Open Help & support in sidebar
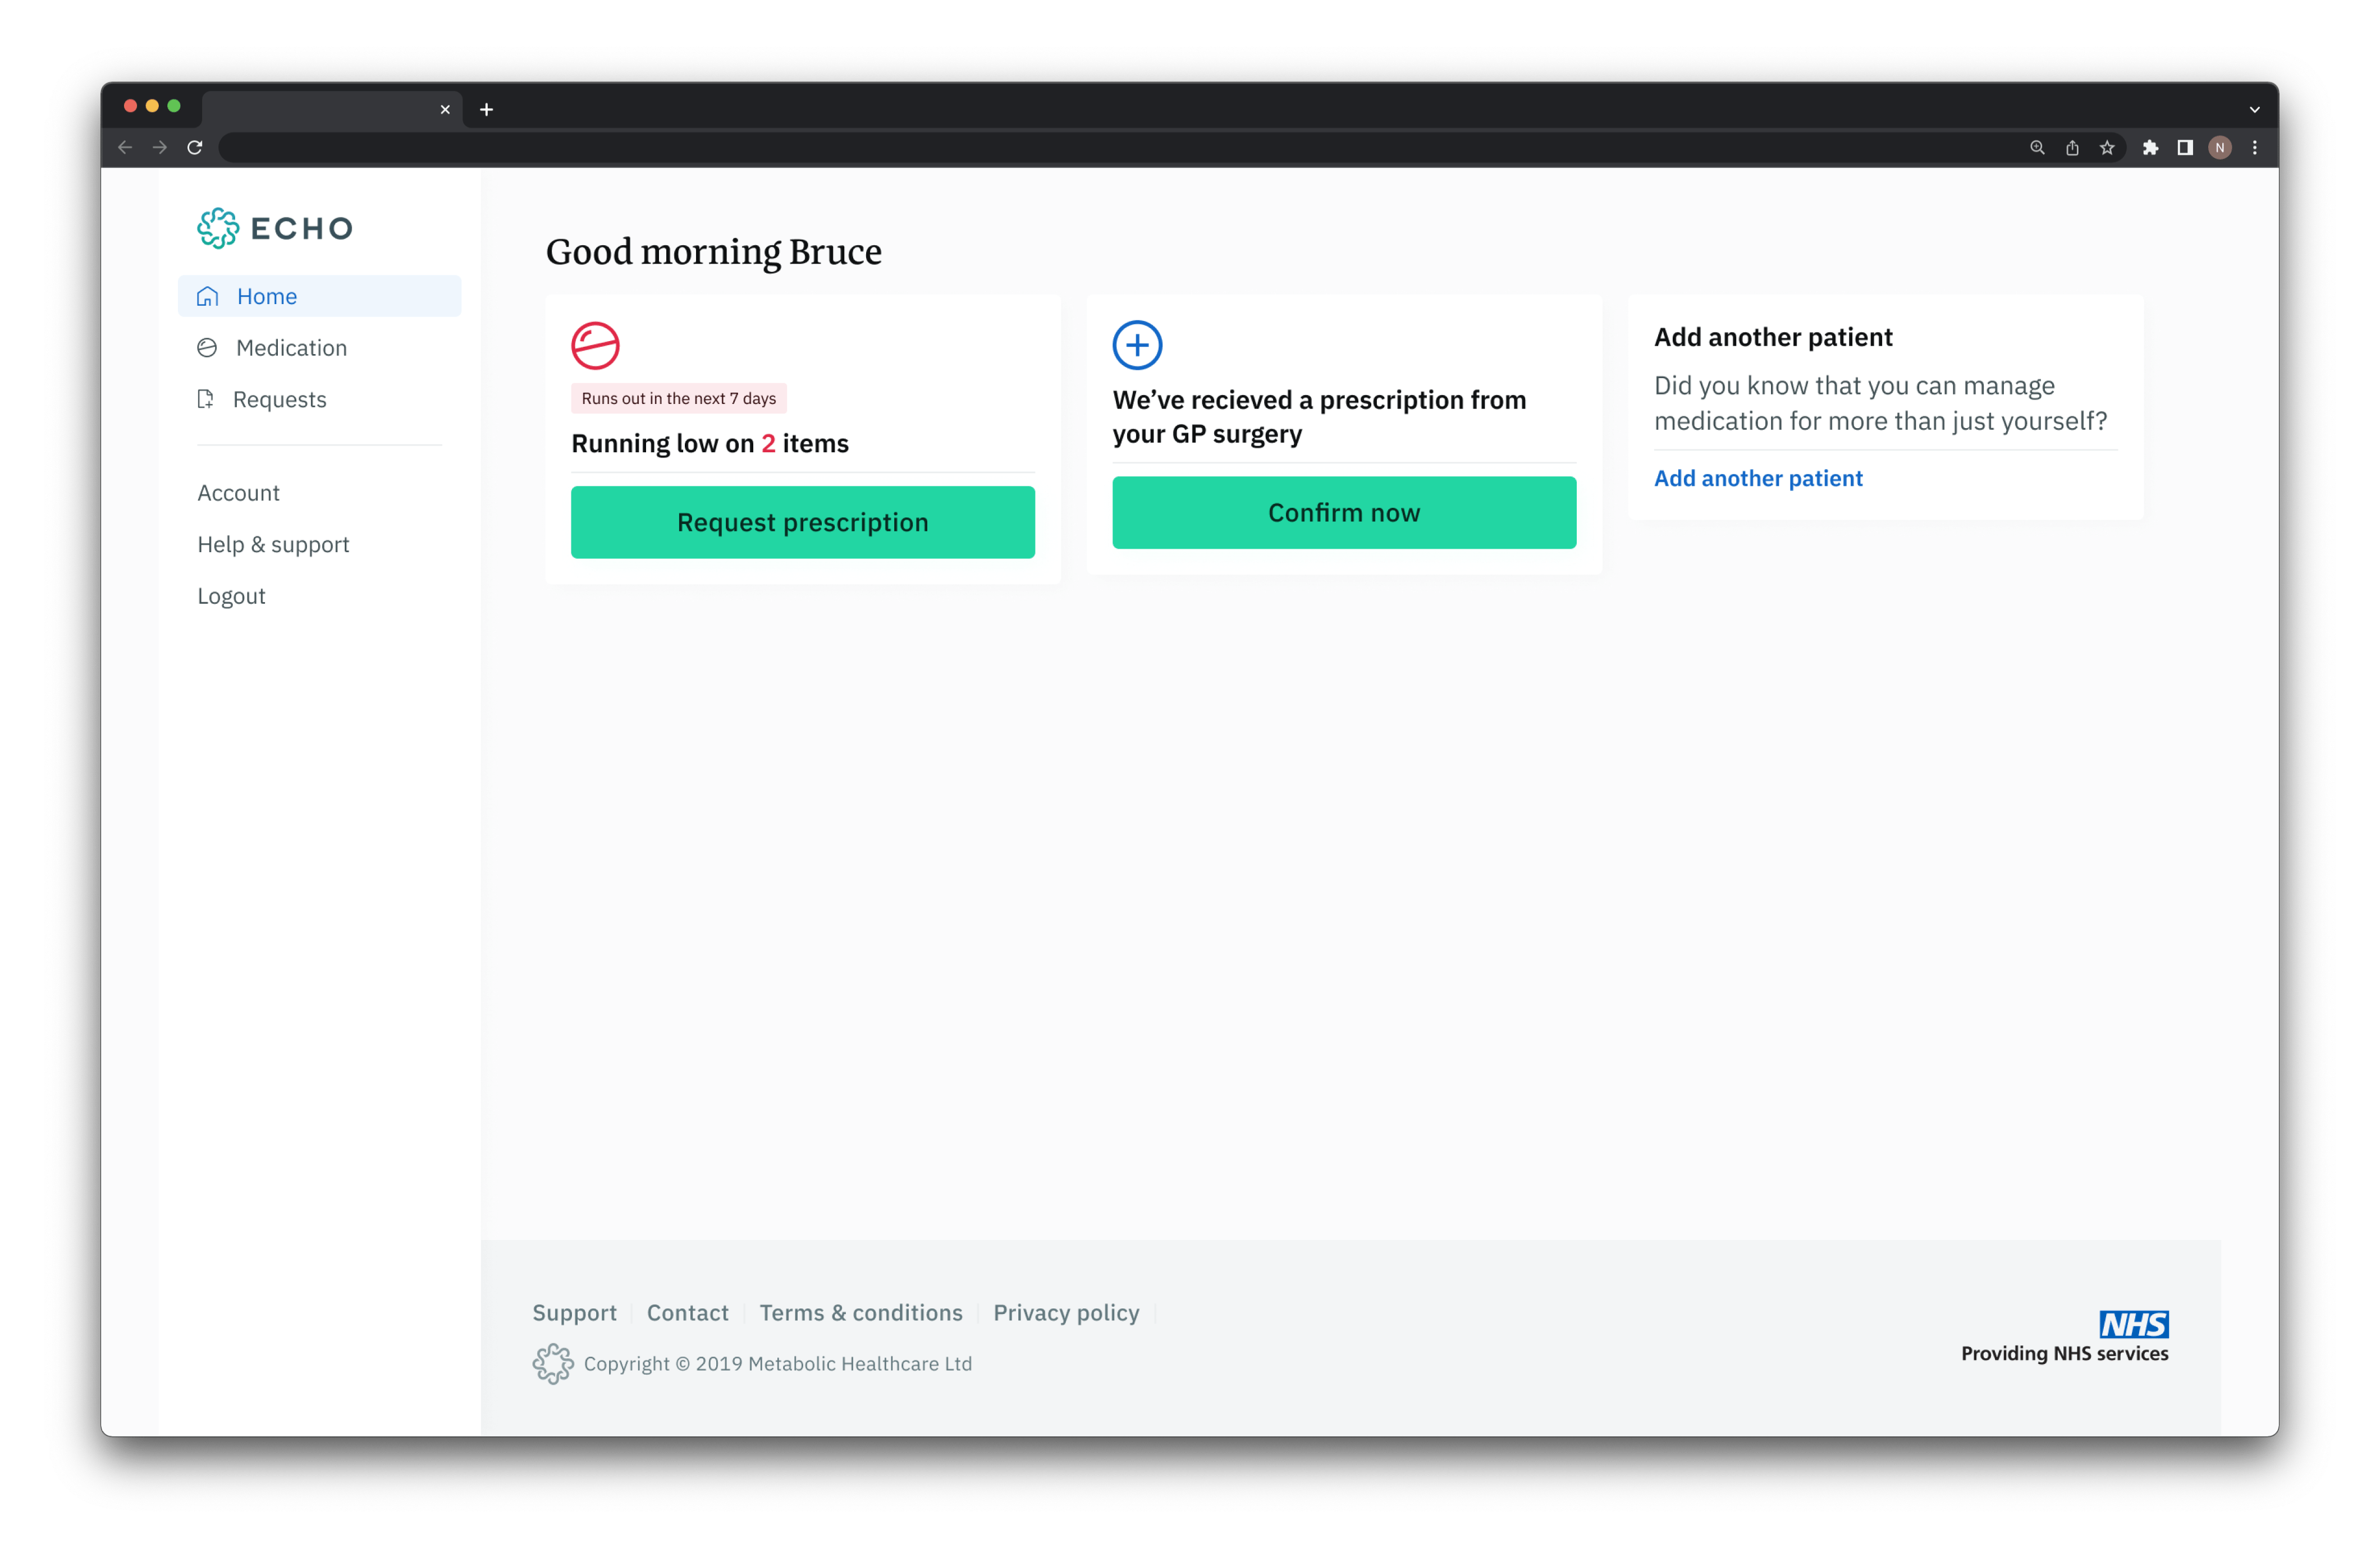Screen dimensions: 2380x1557 point(273,545)
